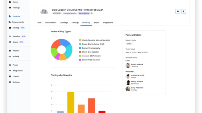Screen dimensions: 202x113
Task: Click the Slack icon beside Remediation tag
Action: click(92, 13)
